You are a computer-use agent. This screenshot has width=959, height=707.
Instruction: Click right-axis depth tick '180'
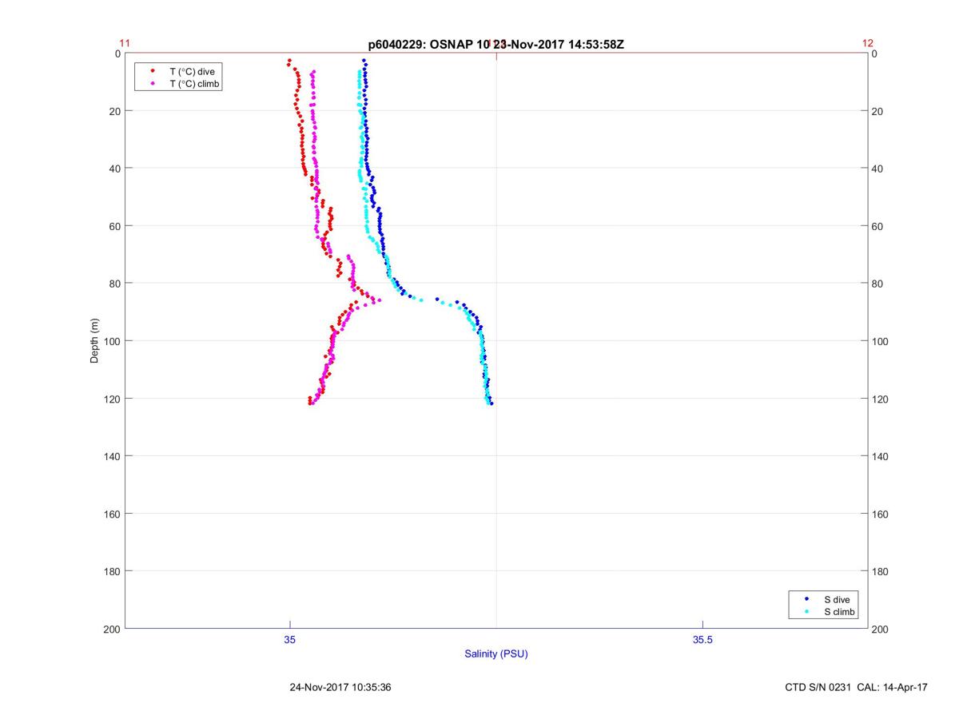click(880, 571)
